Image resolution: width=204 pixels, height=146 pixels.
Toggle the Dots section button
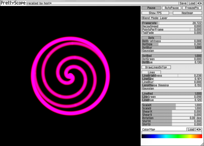pos(151,38)
